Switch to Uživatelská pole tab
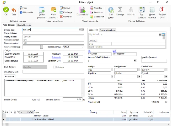 click(x=24, y=25)
